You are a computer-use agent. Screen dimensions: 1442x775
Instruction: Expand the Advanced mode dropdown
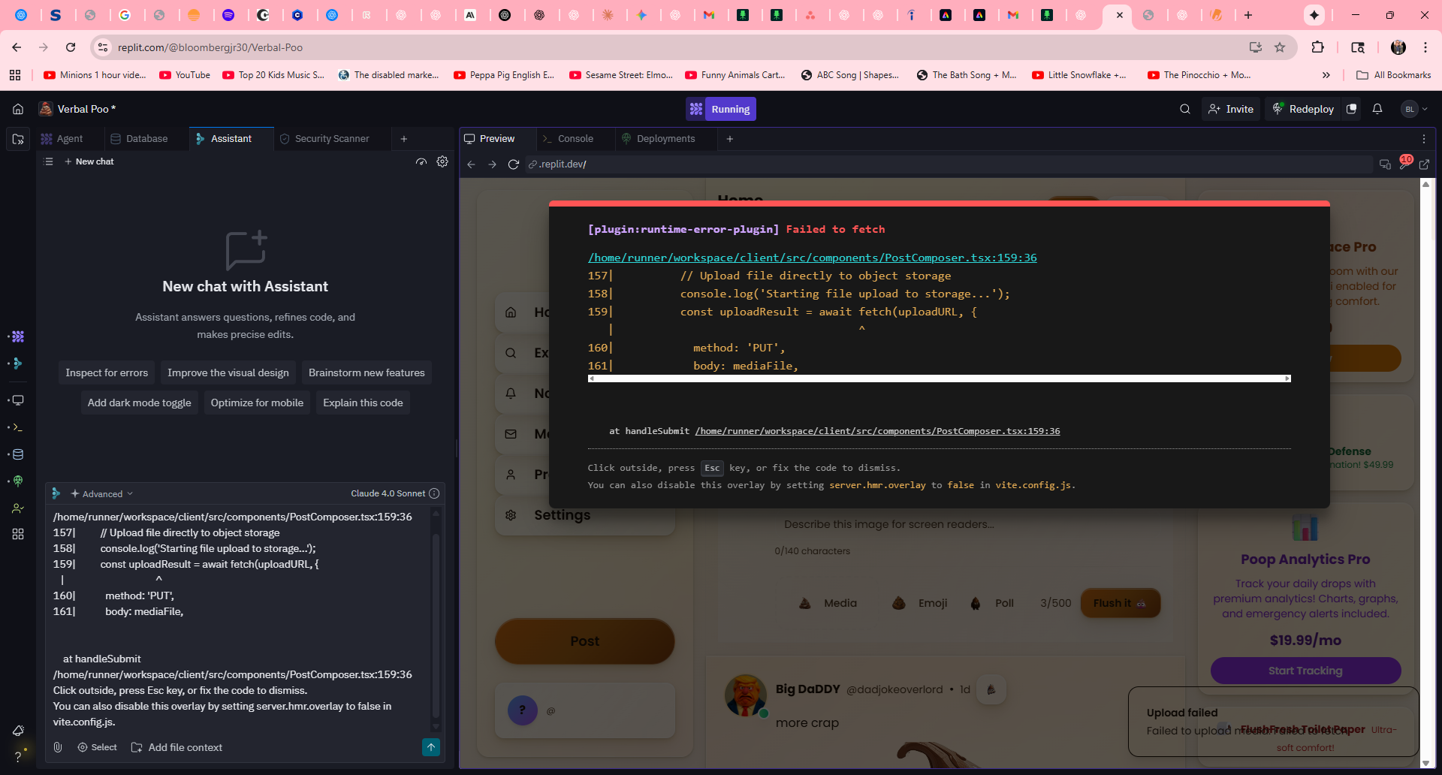coord(102,493)
